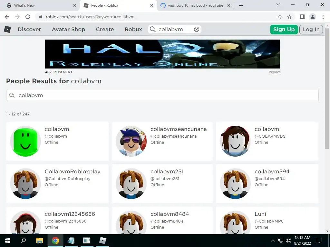Screen dimensions: 330x247
Task: Open CollabvmRobloxplay profile name
Action: [x=73, y=171]
